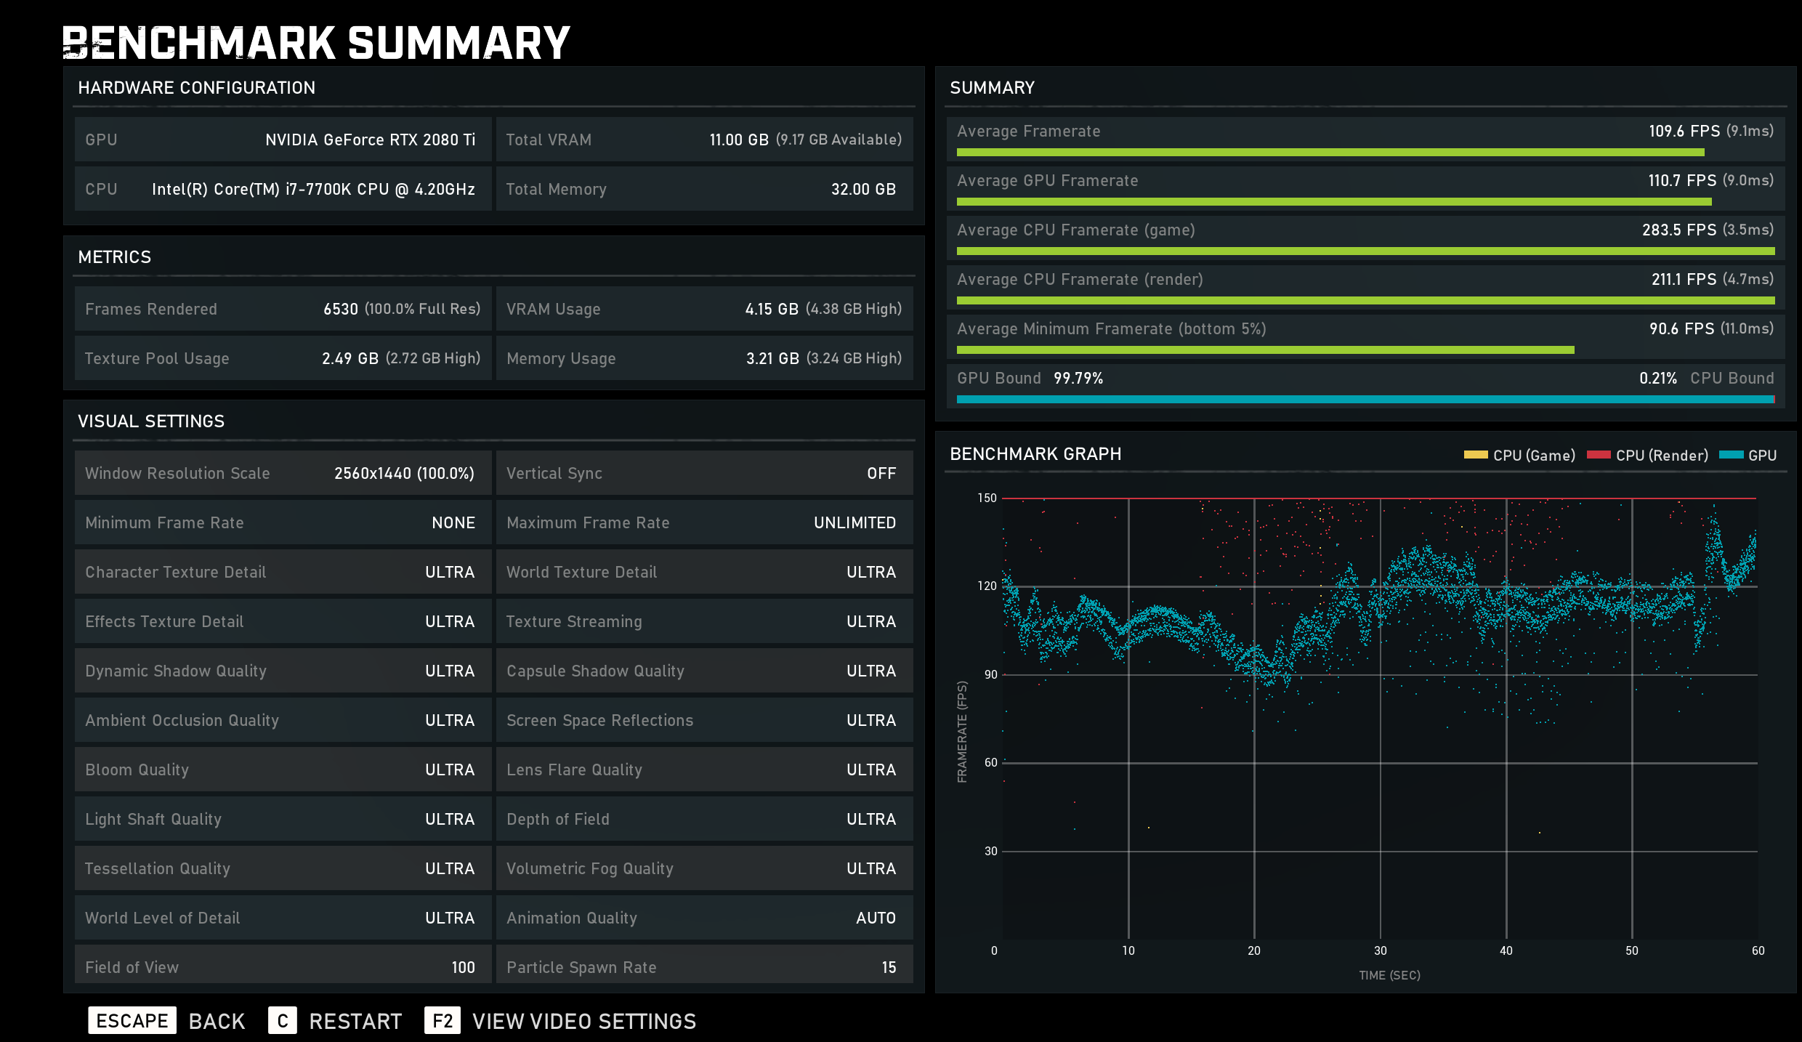Open VIEW VIDEO SETTINGS
1802x1042 pixels.
583,1021
